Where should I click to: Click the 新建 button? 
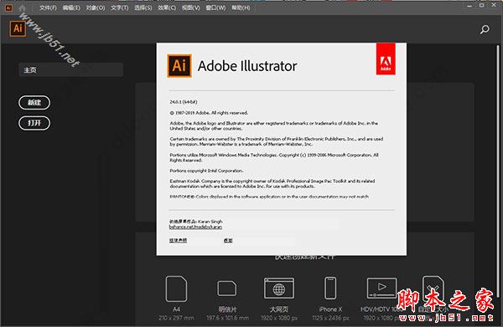(34, 103)
